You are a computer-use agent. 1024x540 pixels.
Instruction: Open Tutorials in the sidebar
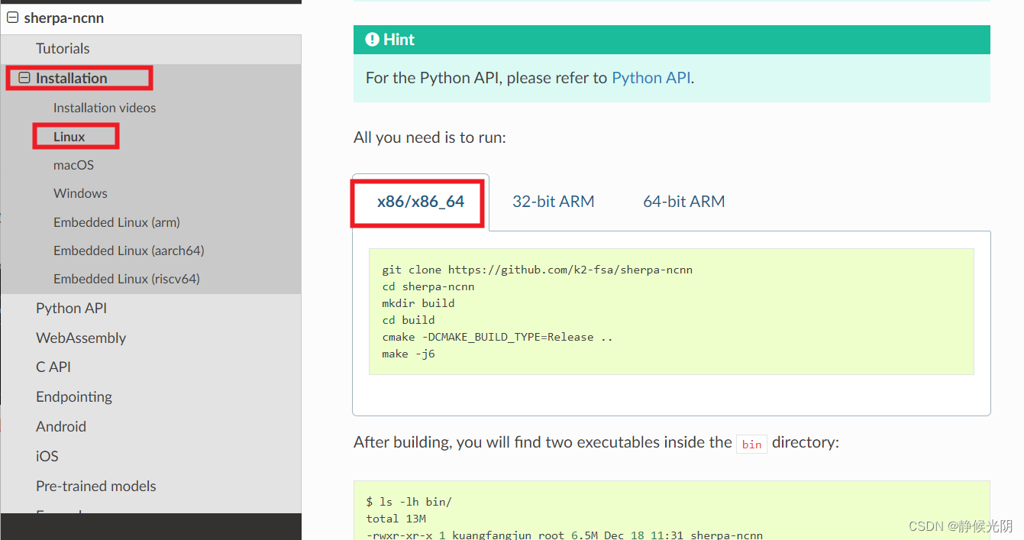(x=63, y=48)
